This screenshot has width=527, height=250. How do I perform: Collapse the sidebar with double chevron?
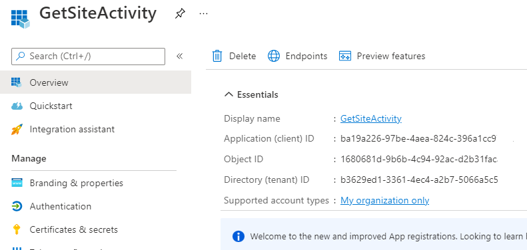coord(180,56)
